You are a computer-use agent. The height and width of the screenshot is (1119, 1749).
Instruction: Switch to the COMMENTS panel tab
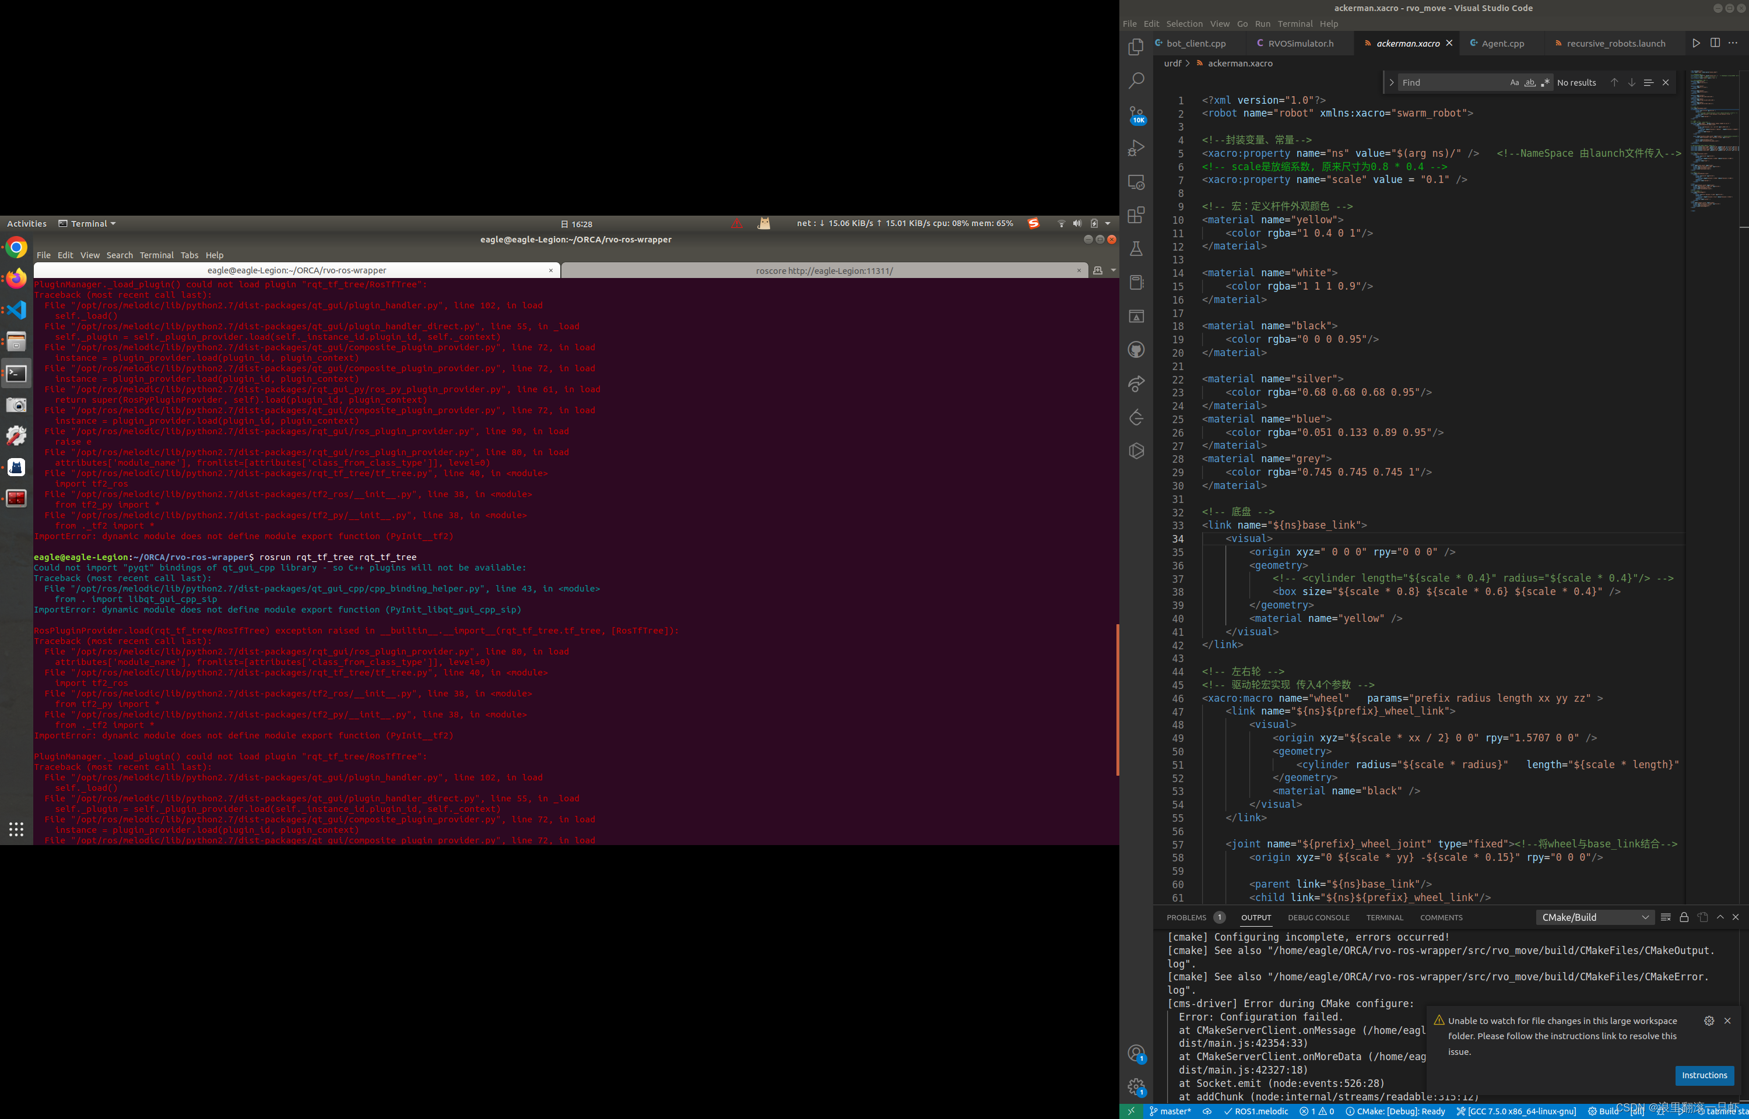(x=1441, y=918)
